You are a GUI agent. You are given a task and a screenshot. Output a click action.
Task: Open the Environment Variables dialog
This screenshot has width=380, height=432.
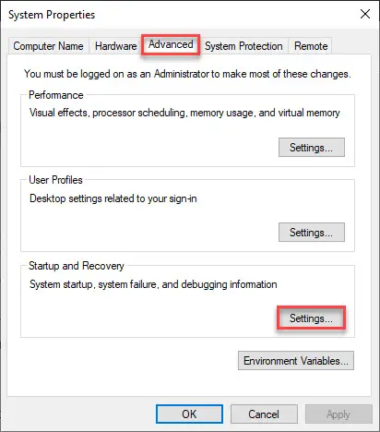click(x=296, y=361)
